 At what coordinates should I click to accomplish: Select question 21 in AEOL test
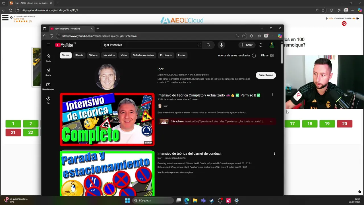pyautogui.click(x=13, y=132)
